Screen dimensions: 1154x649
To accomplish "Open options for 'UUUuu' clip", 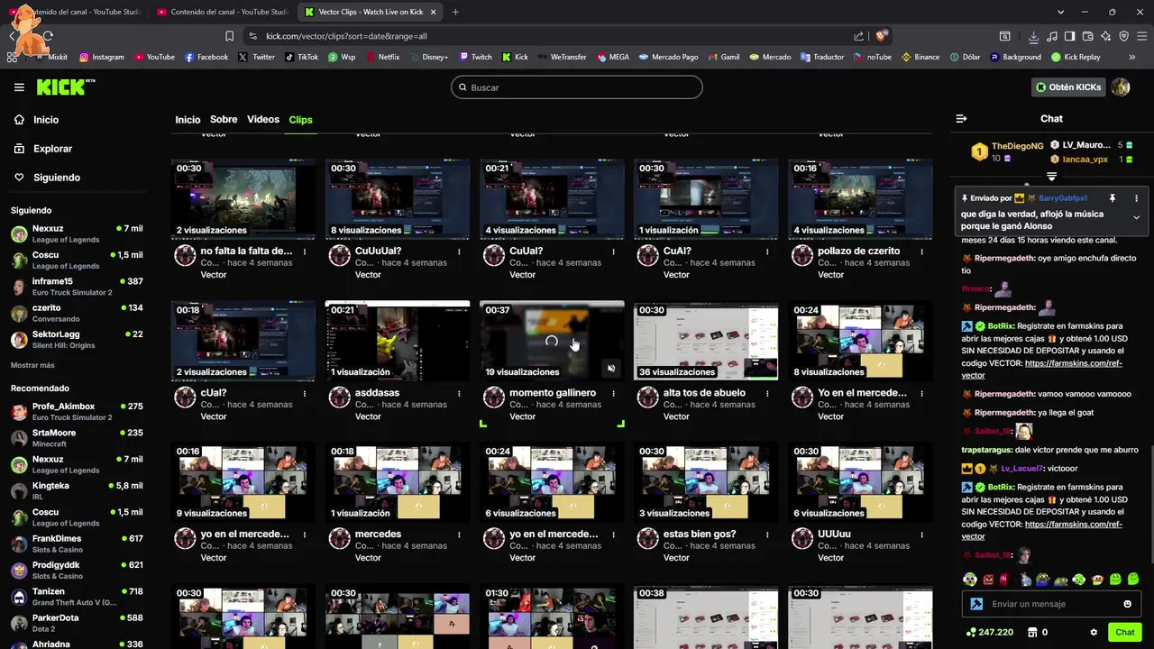I will tap(922, 535).
